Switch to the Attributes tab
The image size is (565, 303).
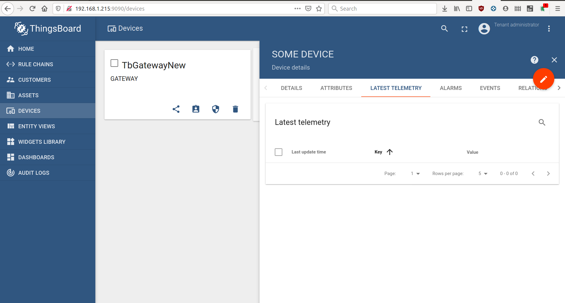(336, 88)
